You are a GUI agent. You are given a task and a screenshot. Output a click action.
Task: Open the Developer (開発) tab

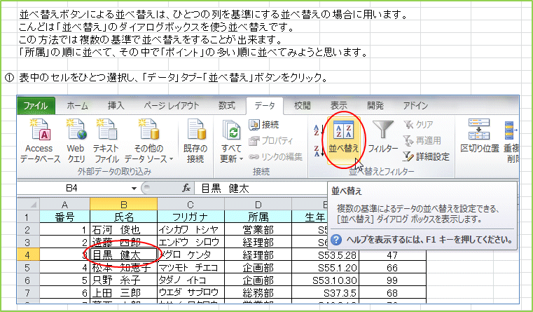[375, 106]
